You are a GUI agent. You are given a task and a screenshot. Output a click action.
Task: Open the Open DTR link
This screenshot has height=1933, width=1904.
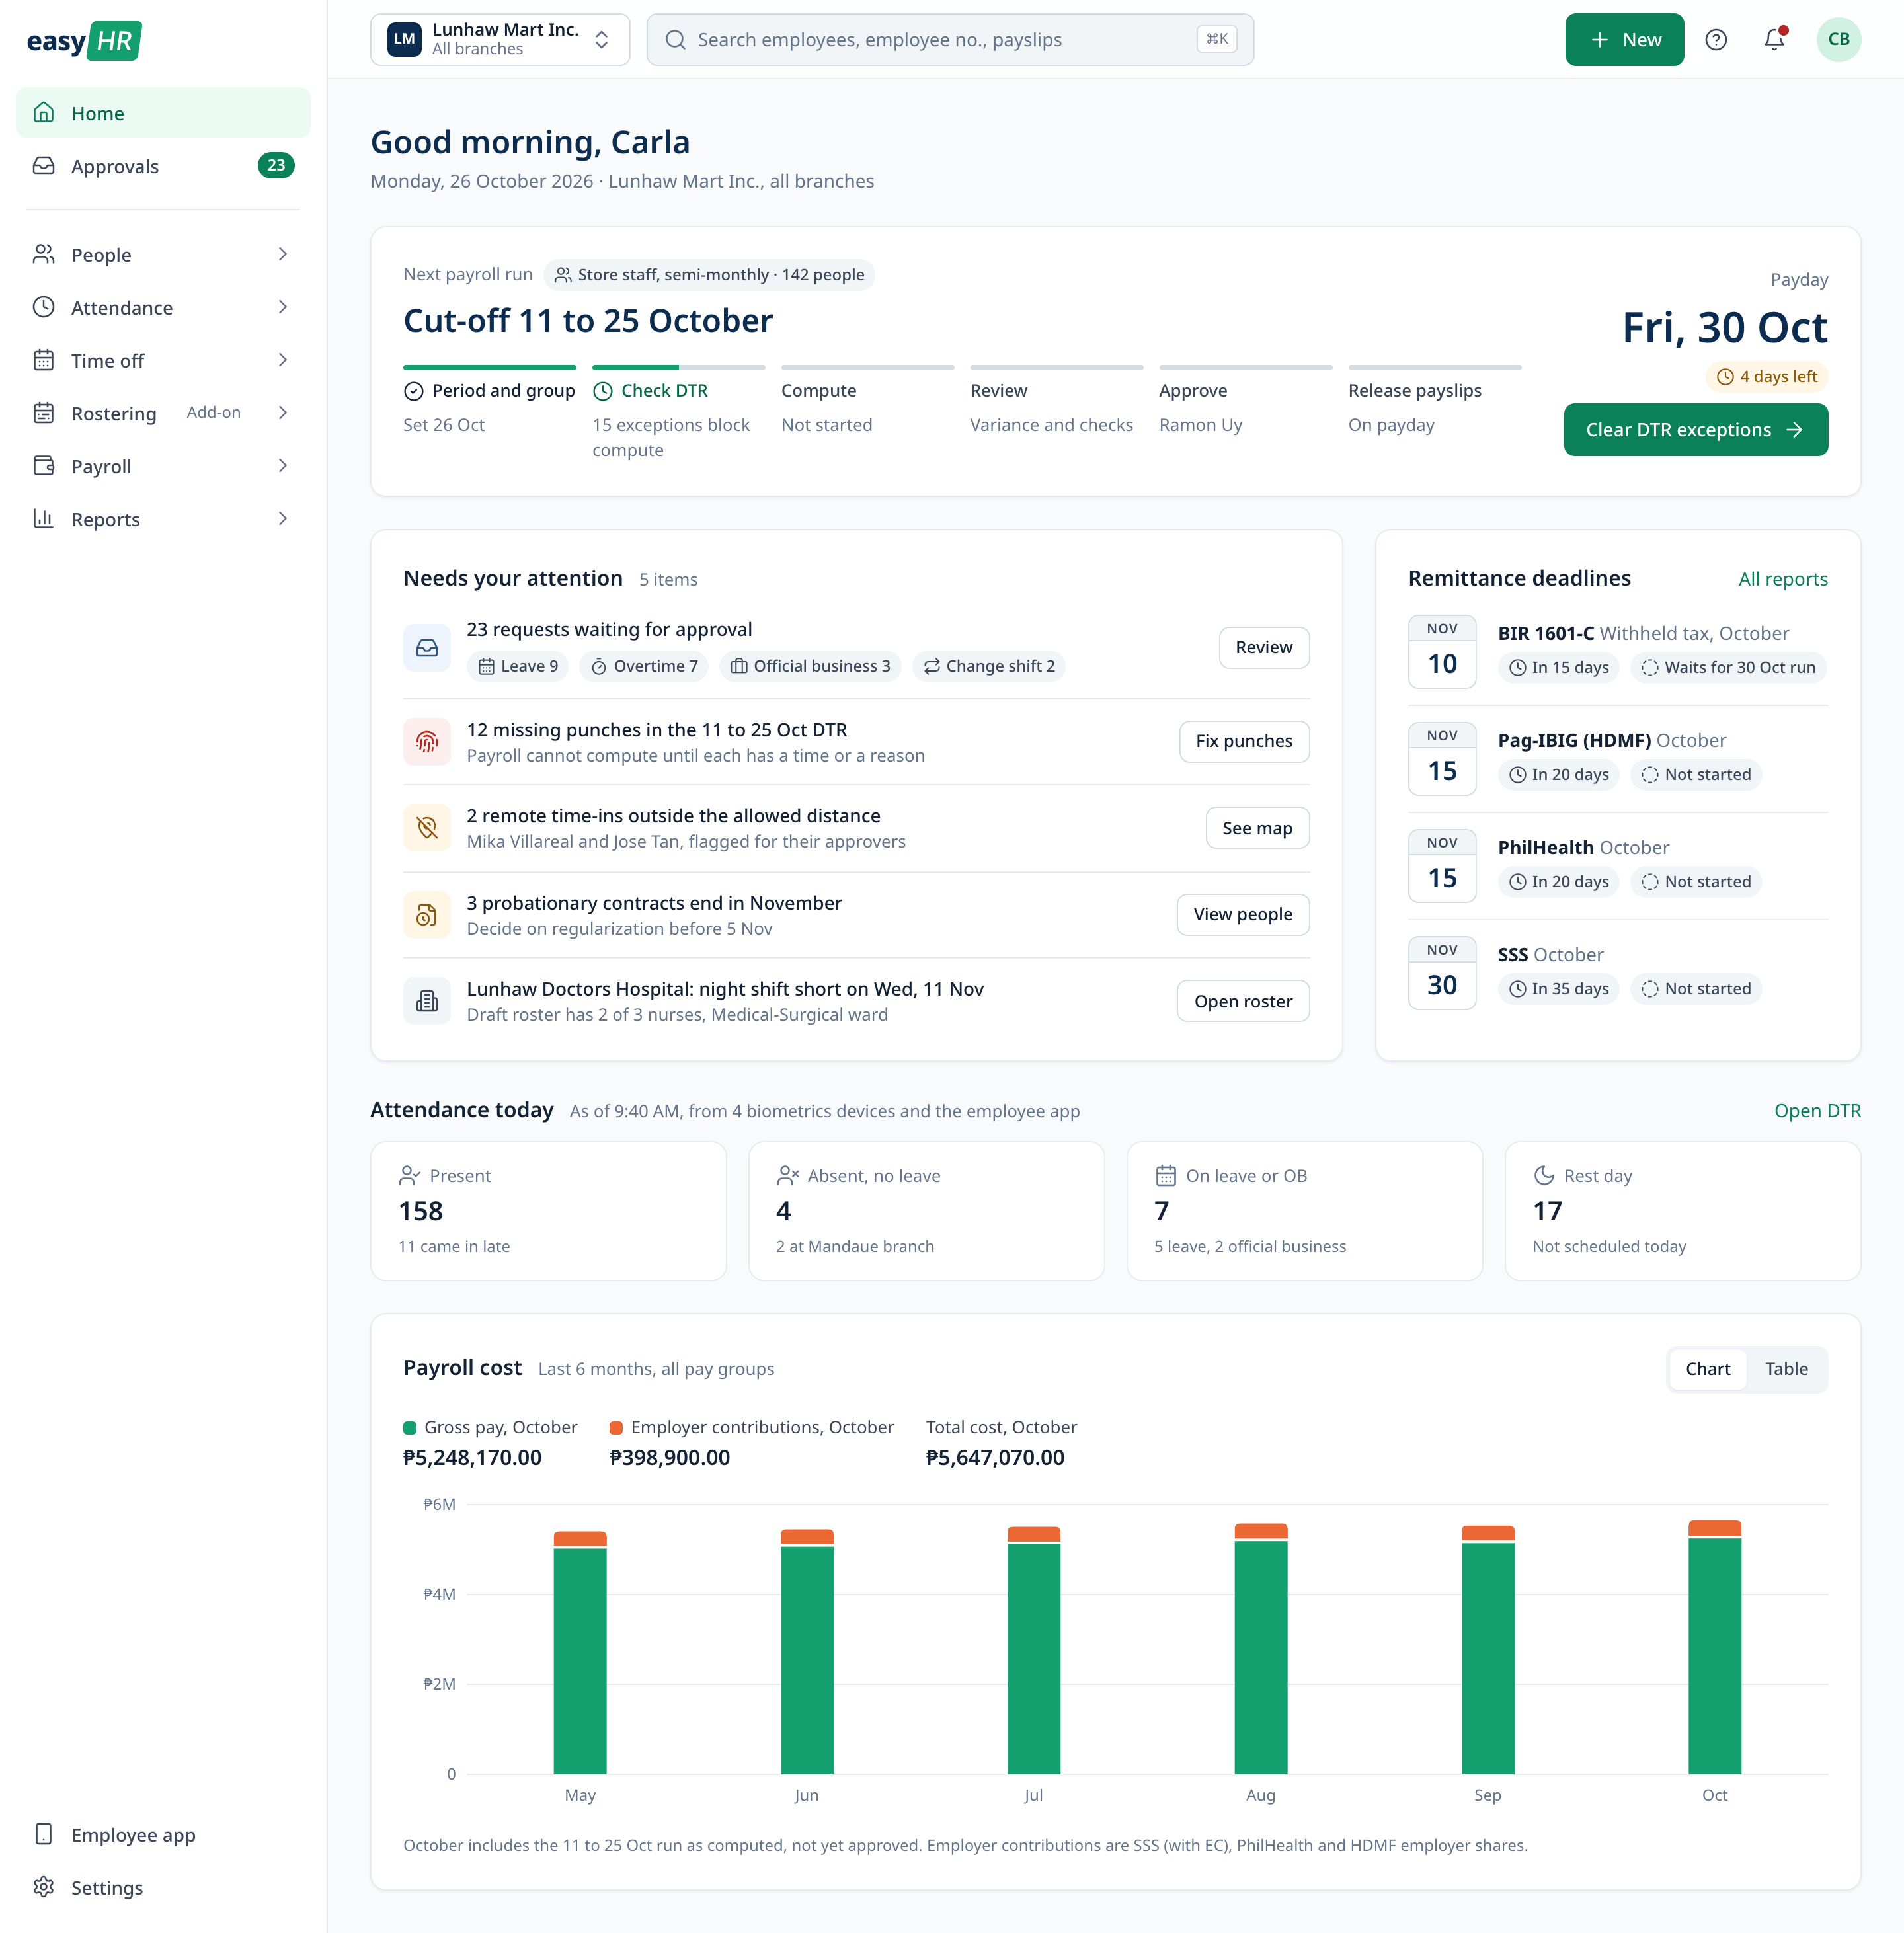click(1817, 1111)
